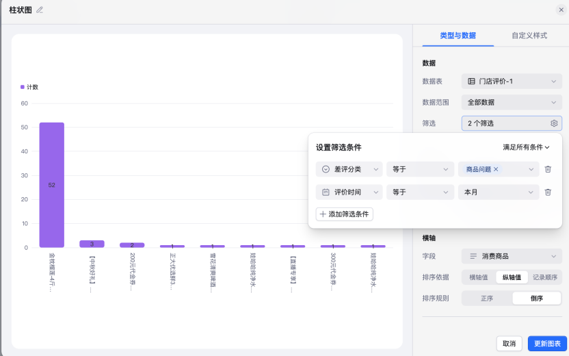Switch to the 自定义样式 tab
Image resolution: width=569 pixels, height=356 pixels.
coord(529,36)
